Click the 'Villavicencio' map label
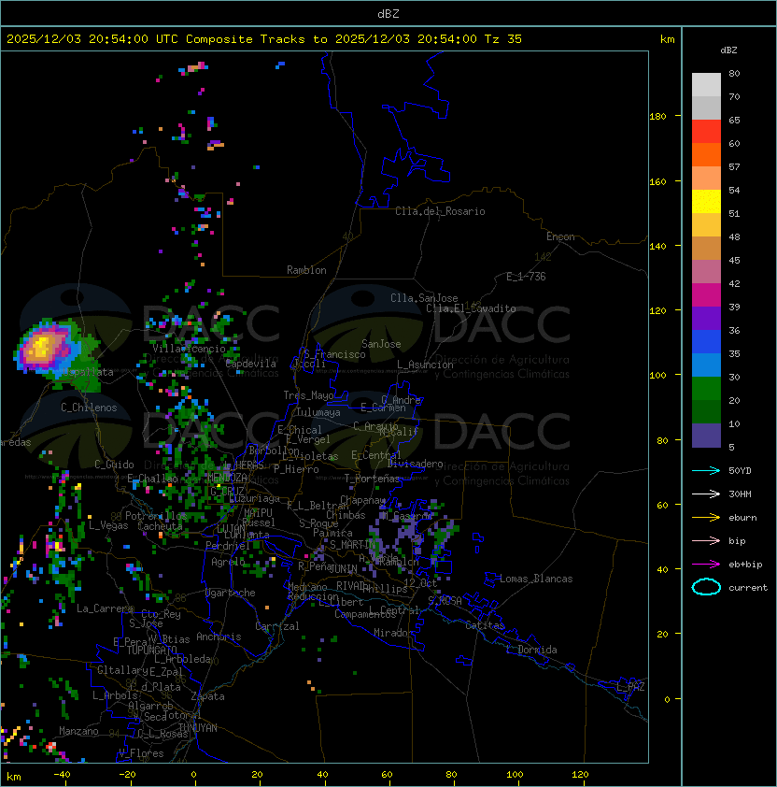This screenshot has height=787, width=777. point(189,349)
